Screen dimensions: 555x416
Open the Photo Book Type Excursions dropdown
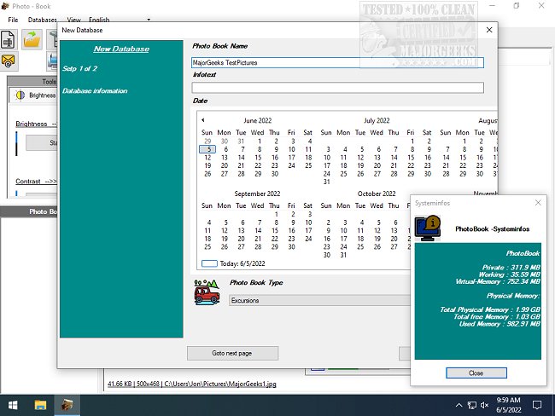320,300
